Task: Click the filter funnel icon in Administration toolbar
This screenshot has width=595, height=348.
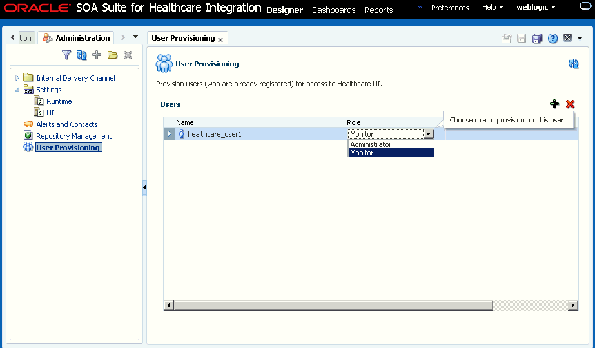Action: (x=66, y=55)
